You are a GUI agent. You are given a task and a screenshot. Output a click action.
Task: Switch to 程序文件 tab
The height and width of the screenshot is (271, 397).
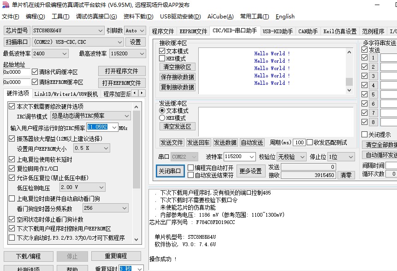coord(163,31)
